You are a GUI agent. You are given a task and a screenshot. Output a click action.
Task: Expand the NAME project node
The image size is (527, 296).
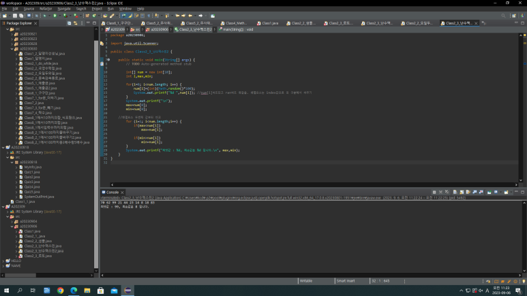[3, 266]
